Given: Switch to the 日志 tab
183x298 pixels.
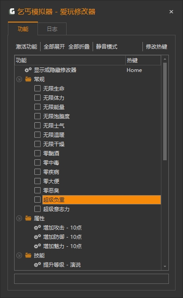Looking at the screenshot, I should (52, 29).
